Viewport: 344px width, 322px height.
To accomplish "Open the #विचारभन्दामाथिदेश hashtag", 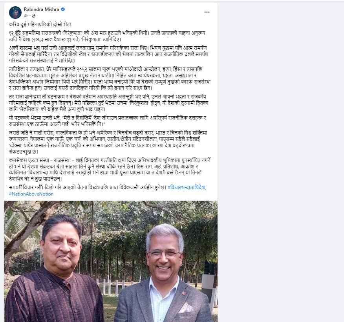I will (187, 187).
